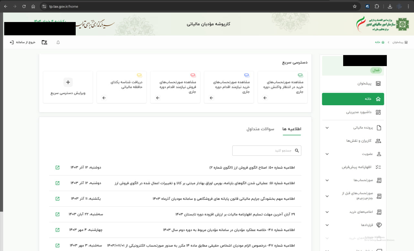Open اطلاعیه شماره ۵۱ external link icon

pos(57,183)
